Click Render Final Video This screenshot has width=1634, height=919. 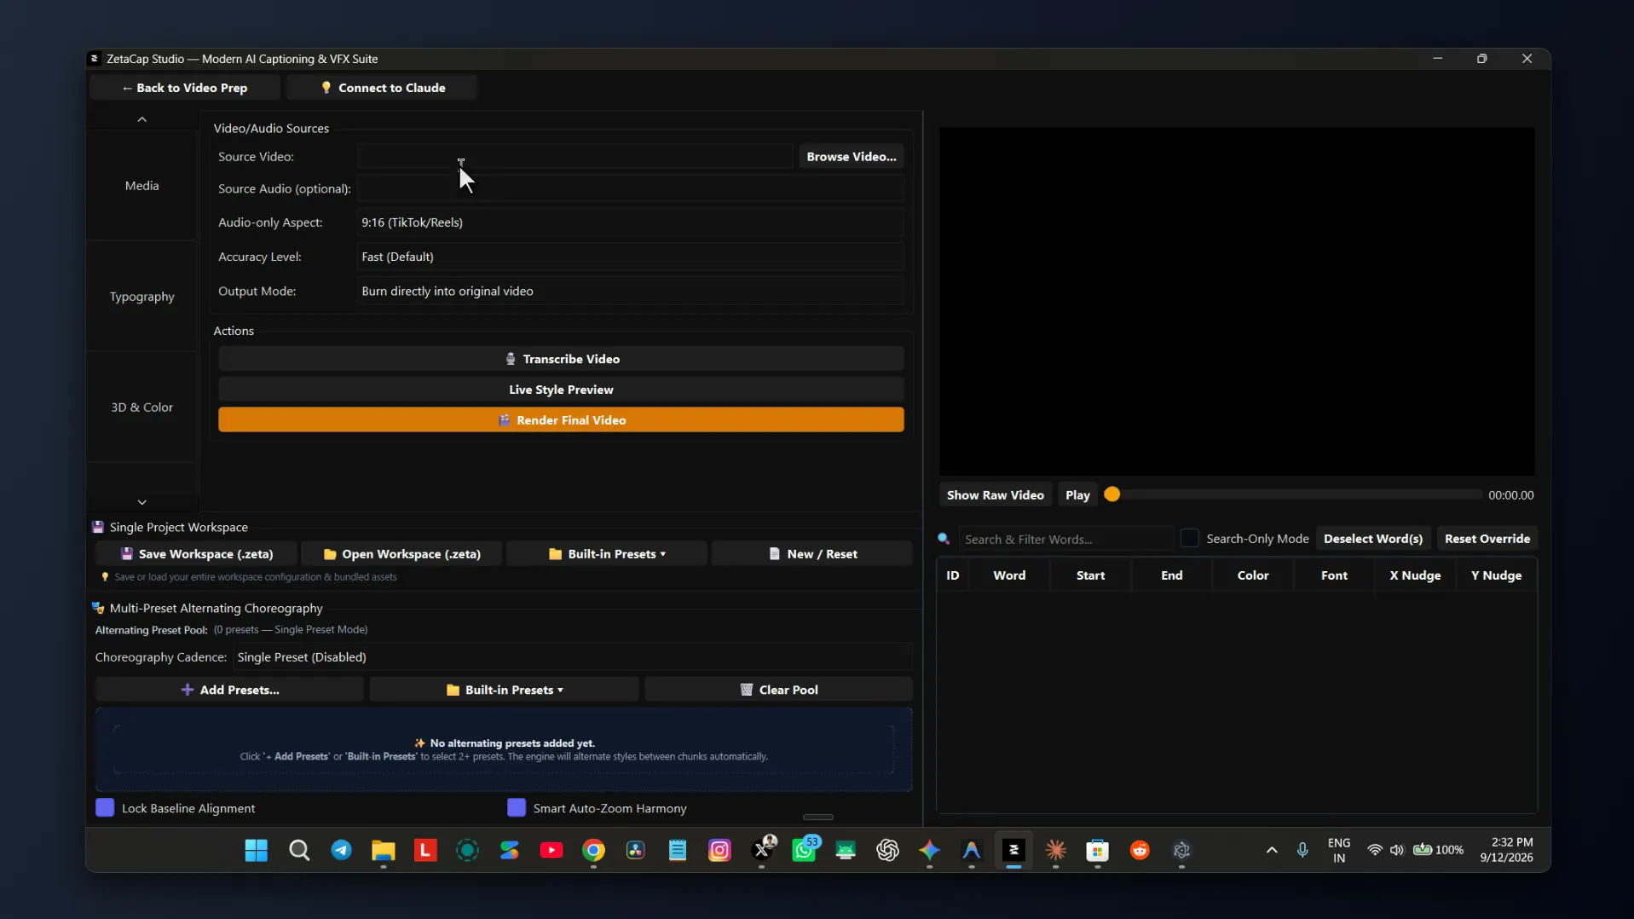pyautogui.click(x=561, y=419)
